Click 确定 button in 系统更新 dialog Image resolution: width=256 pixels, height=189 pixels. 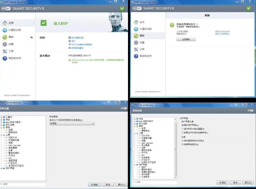click(x=94, y=184)
